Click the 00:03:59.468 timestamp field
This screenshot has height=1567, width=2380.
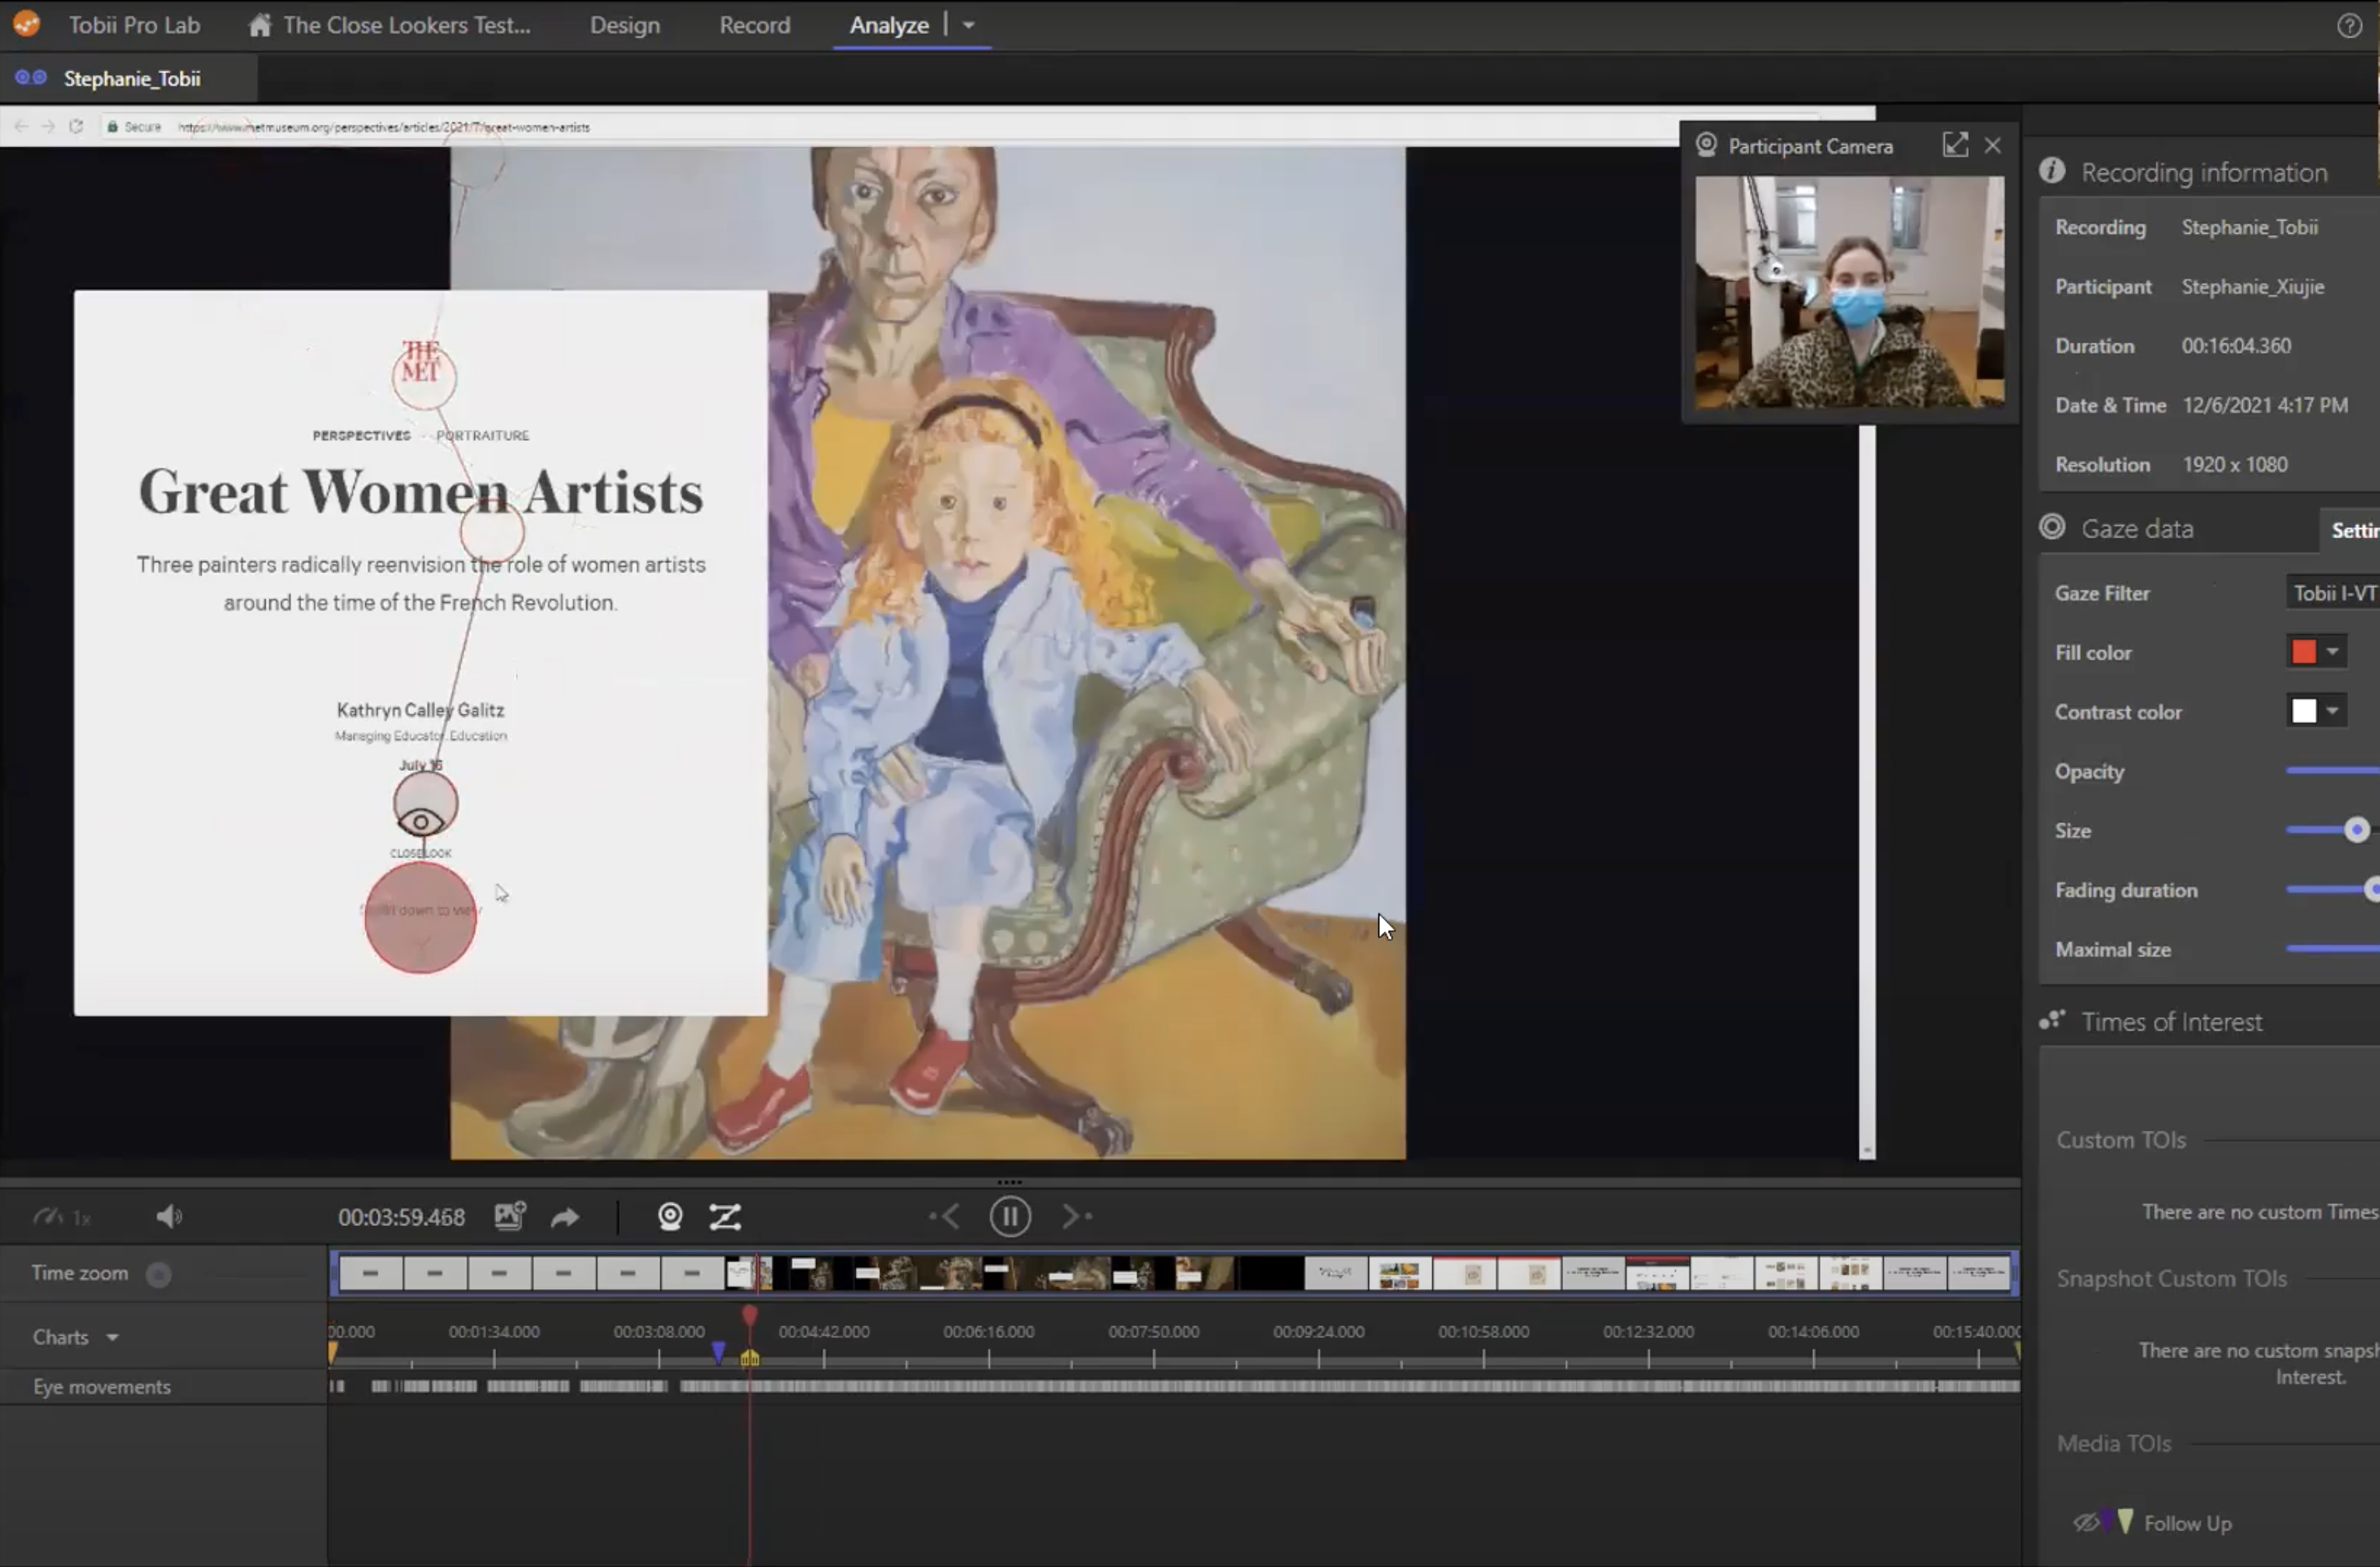click(401, 1217)
